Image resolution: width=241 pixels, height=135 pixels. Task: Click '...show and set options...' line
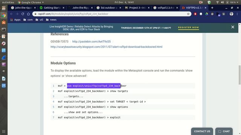83,112
